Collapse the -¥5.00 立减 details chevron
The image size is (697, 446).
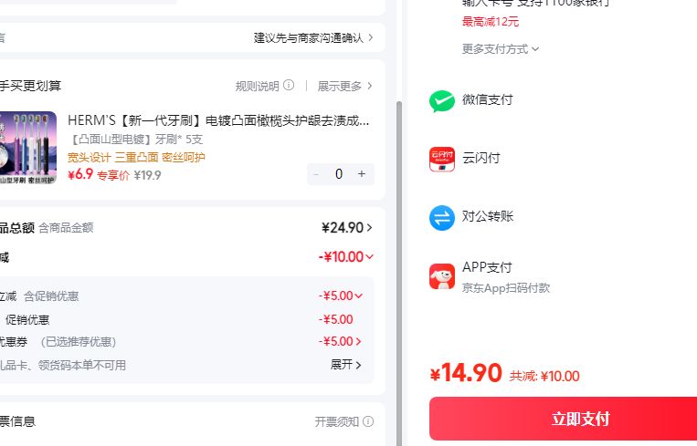pos(358,296)
